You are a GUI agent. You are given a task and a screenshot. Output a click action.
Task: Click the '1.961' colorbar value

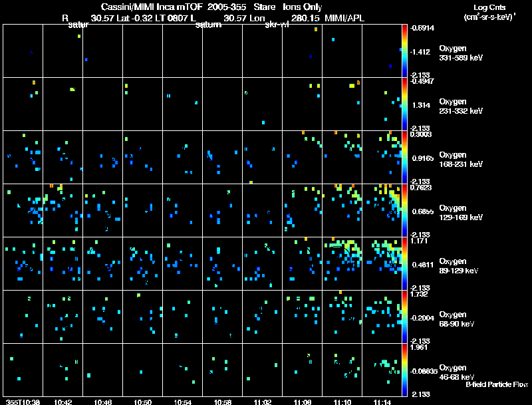[419, 347]
